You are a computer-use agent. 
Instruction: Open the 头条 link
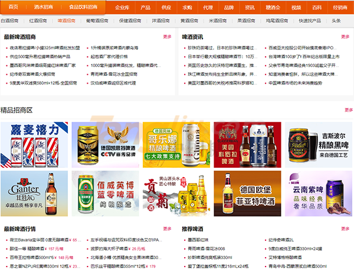tap(336, 21)
